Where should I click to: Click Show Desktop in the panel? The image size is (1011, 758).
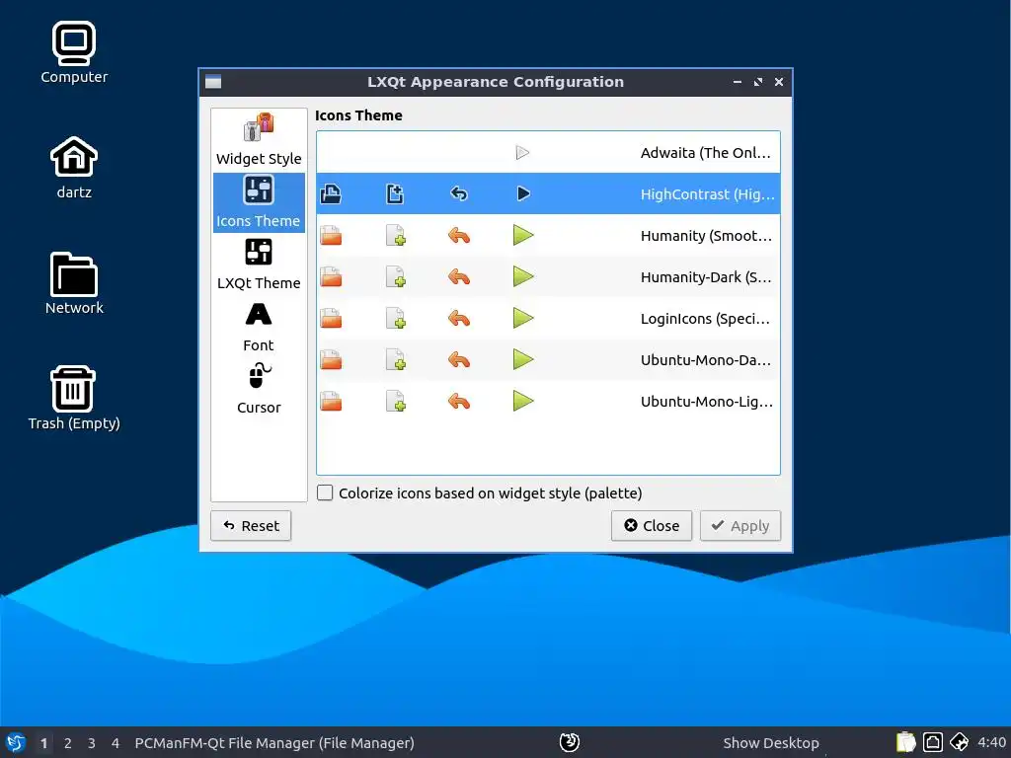tap(770, 743)
